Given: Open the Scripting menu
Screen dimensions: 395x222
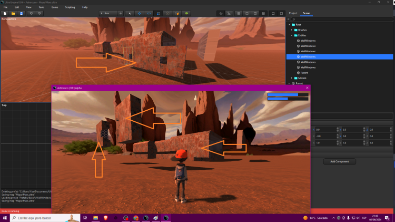Looking at the screenshot, I should 70,7.
